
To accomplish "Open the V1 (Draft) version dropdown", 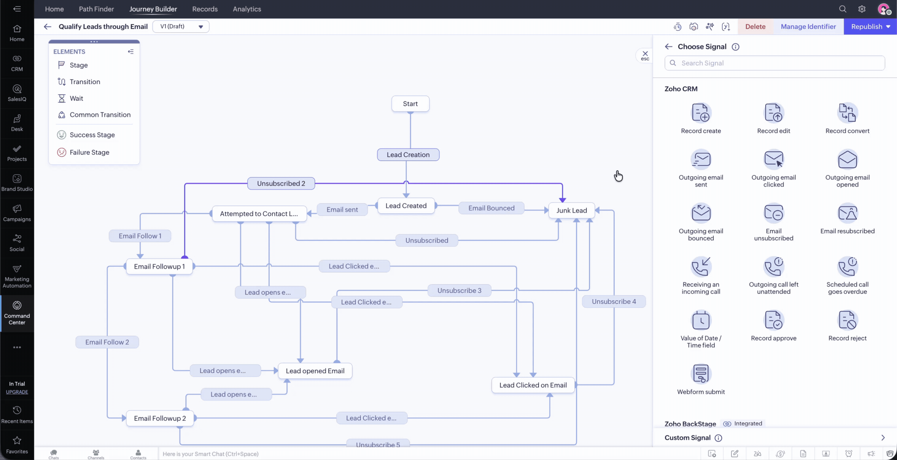I will pyautogui.click(x=181, y=26).
